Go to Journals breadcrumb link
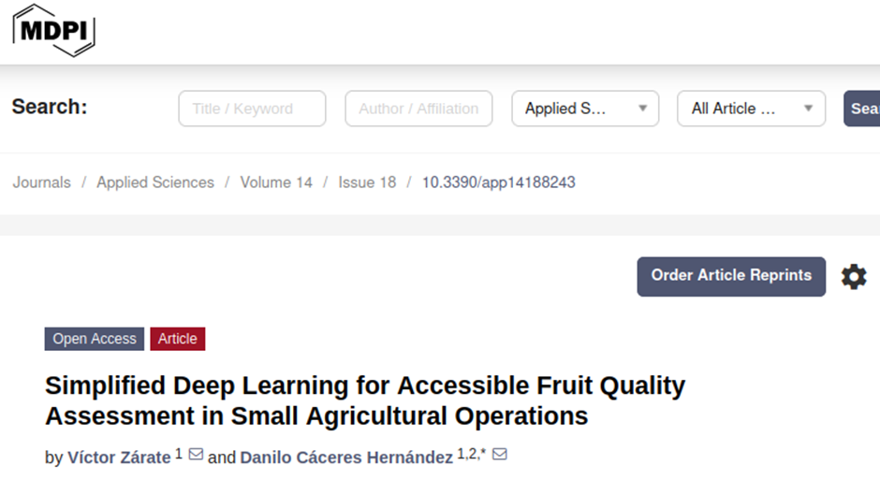The height and width of the screenshot is (495, 880). [x=41, y=182]
